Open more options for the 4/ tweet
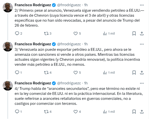This screenshot has height=119, width=150. [x=142, y=83]
